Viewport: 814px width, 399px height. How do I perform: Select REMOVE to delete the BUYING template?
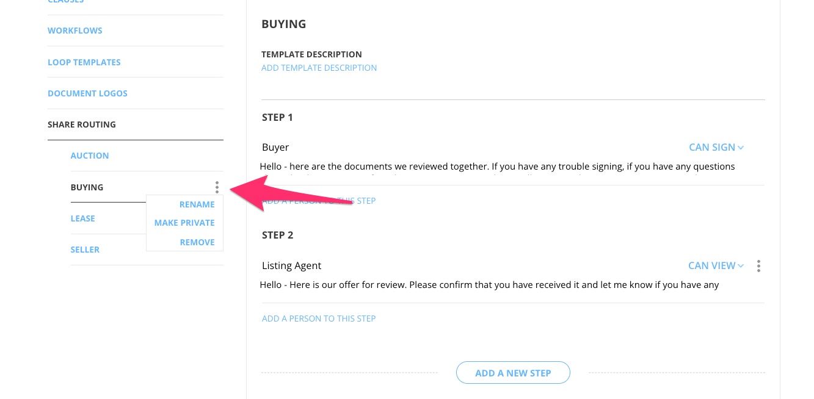pyautogui.click(x=197, y=242)
